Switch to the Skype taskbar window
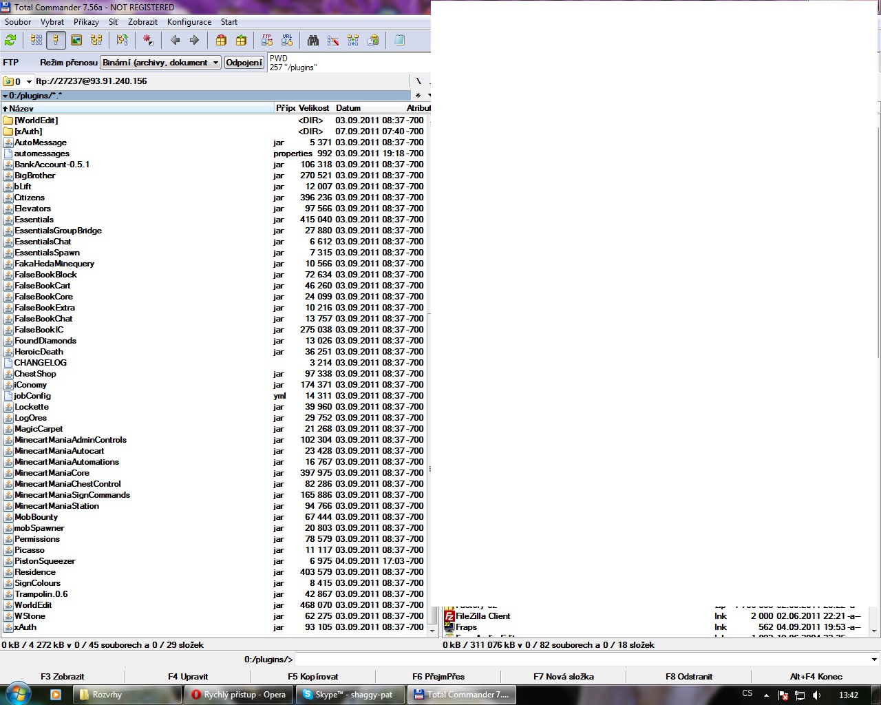The height and width of the screenshot is (705, 881). (x=350, y=695)
